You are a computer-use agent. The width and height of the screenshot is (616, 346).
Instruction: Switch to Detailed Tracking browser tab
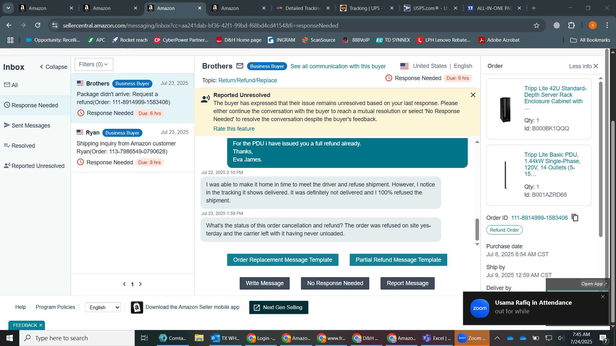coord(303,8)
